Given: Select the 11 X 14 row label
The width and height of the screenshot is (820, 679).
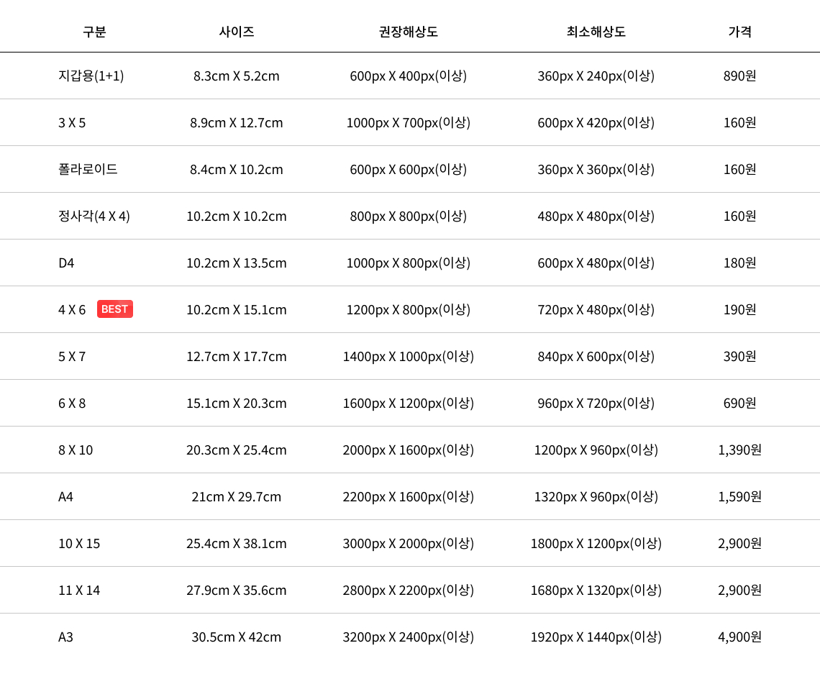Looking at the screenshot, I should click(x=79, y=590).
